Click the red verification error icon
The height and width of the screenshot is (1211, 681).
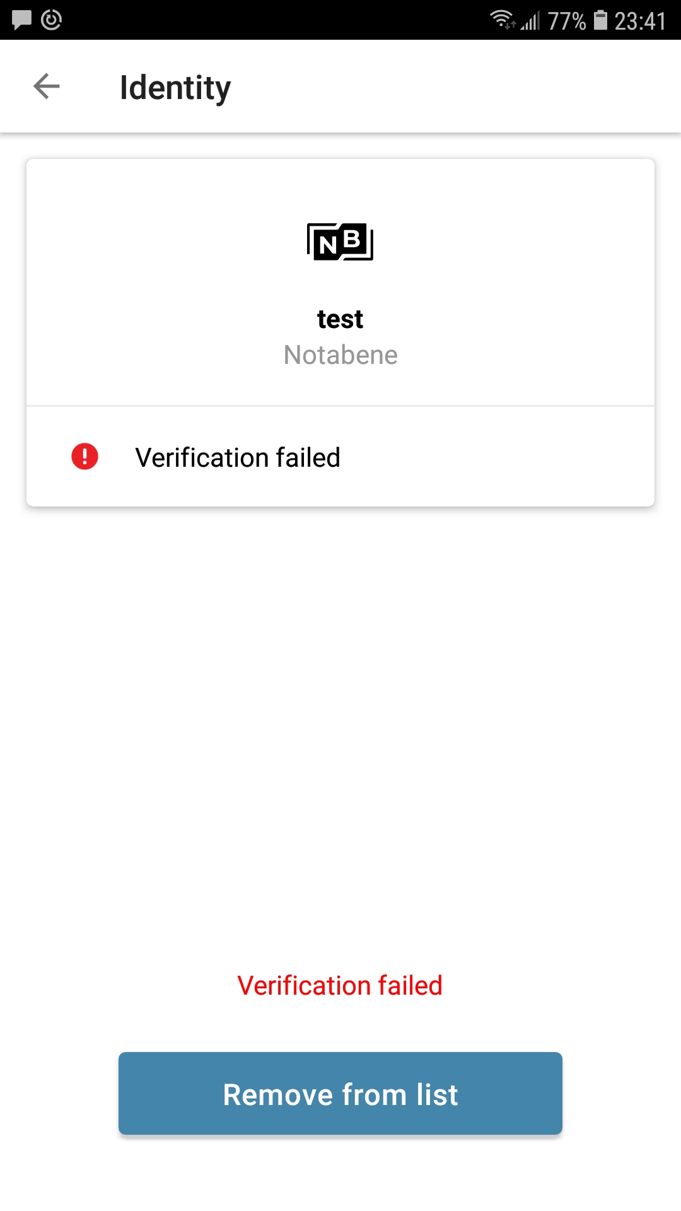click(85, 457)
